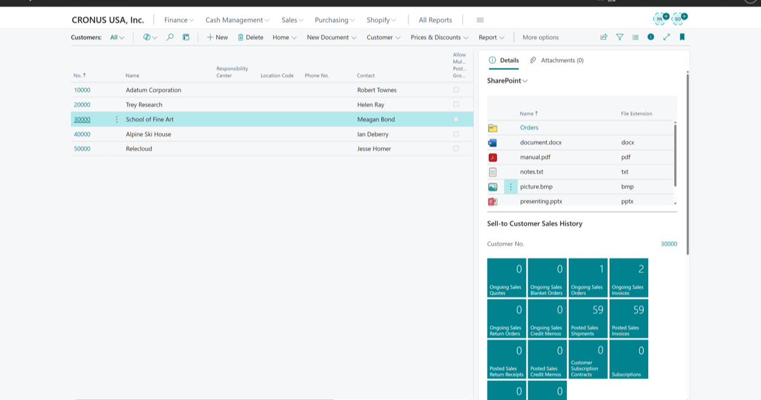Click Customer No. 30000 value in Sales History
761x400 pixels.
click(x=669, y=244)
